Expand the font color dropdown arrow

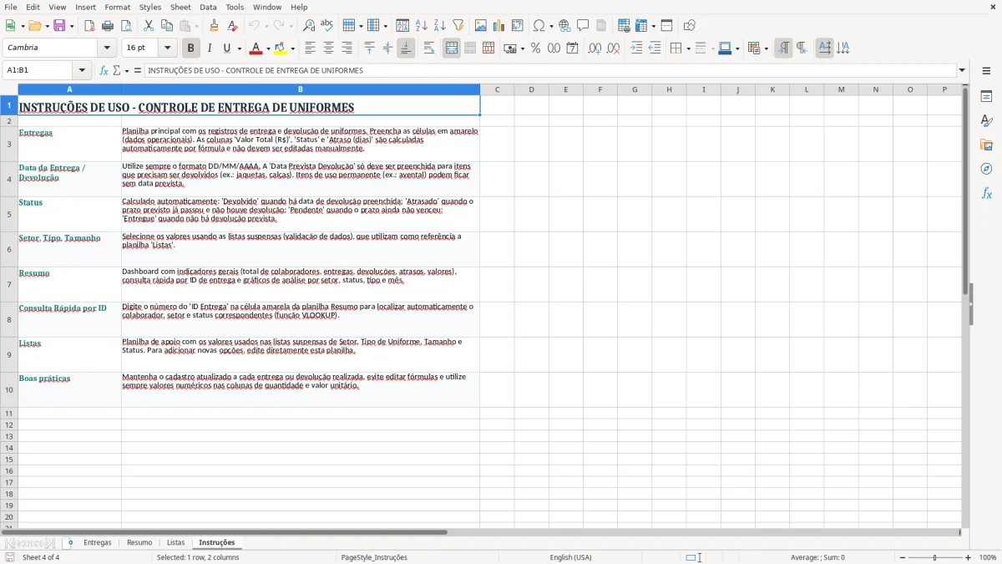[x=267, y=48]
